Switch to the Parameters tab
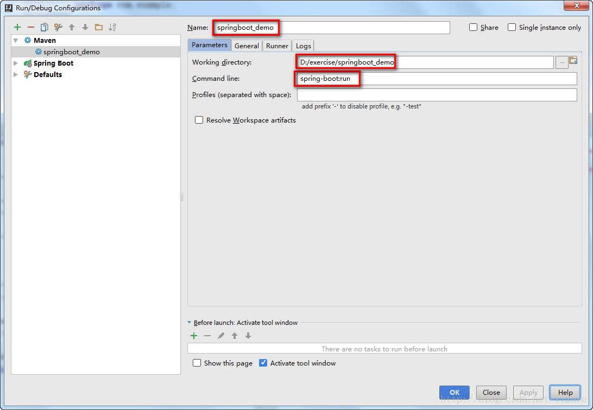Image resolution: width=593 pixels, height=410 pixels. tap(210, 45)
